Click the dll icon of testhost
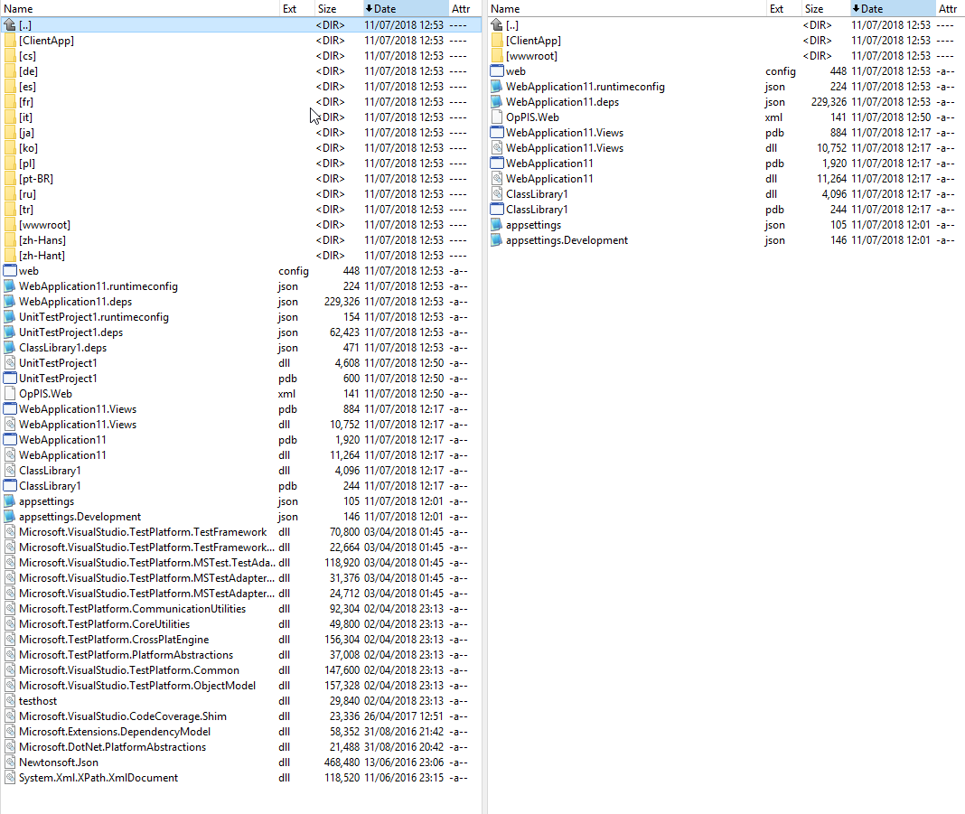The width and height of the screenshot is (965, 814). (x=11, y=700)
